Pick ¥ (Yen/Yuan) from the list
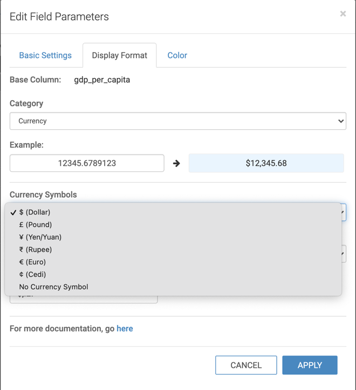Screen dimensions: 356x390 coord(40,237)
